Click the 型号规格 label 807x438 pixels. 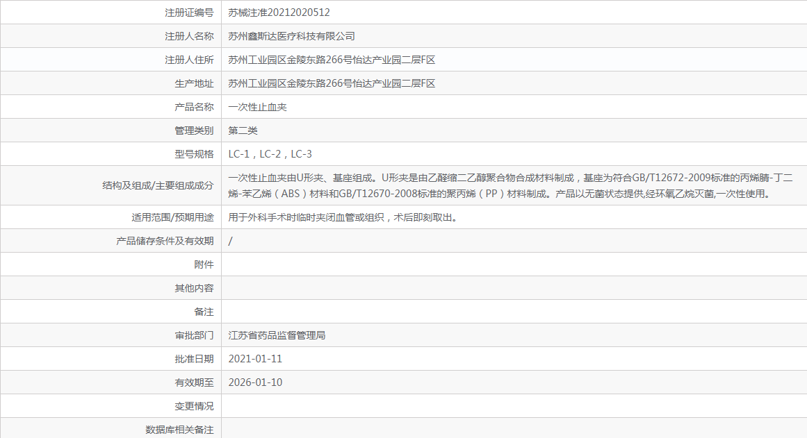(194, 154)
